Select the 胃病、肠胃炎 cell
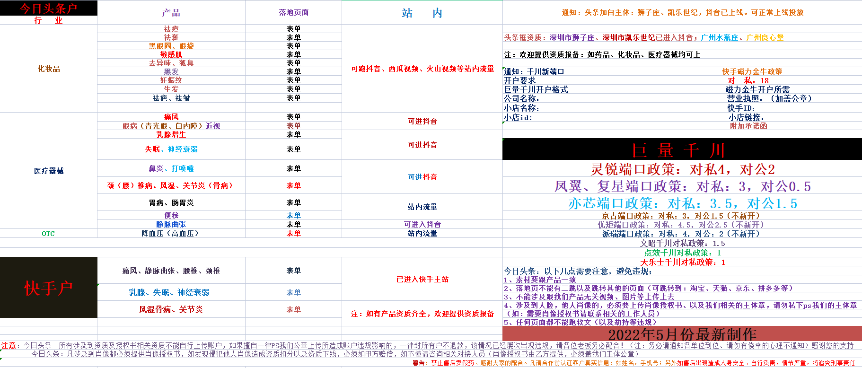 [x=171, y=202]
